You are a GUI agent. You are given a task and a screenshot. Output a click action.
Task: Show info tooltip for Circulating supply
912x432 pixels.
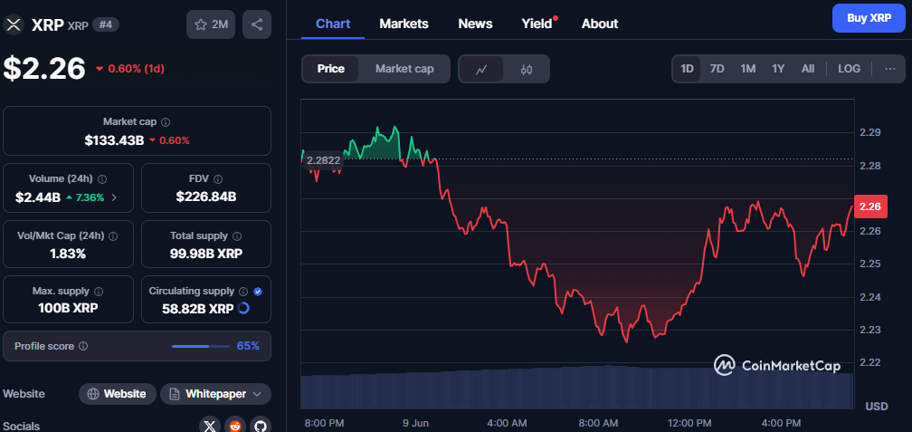pos(243,291)
